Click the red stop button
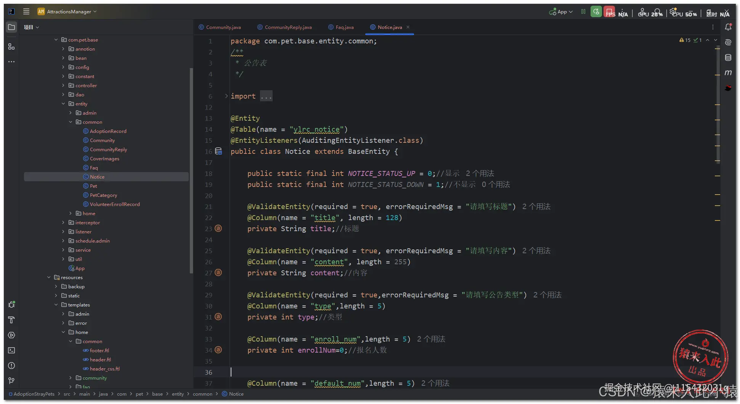Viewport: 740px width, 404px height. coord(609,12)
